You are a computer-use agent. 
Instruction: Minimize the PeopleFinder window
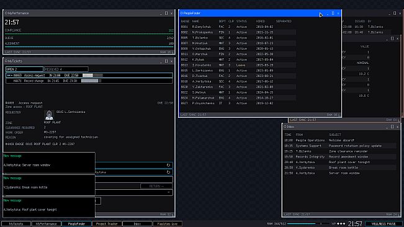(328, 13)
